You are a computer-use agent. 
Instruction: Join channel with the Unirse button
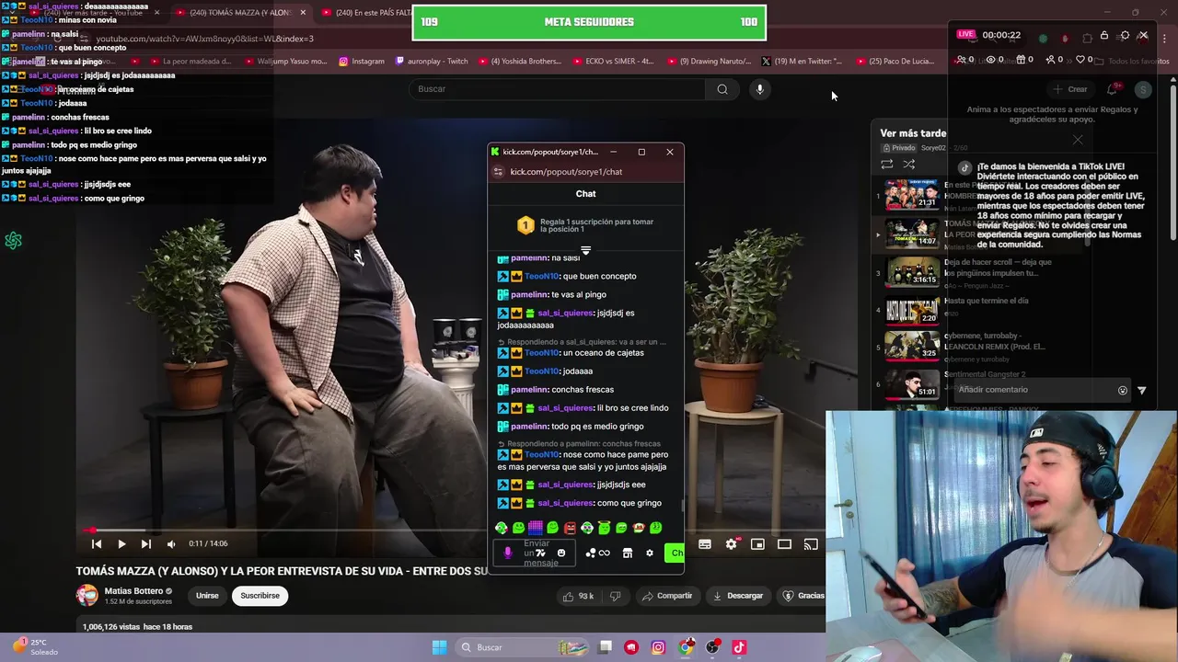[x=207, y=596]
